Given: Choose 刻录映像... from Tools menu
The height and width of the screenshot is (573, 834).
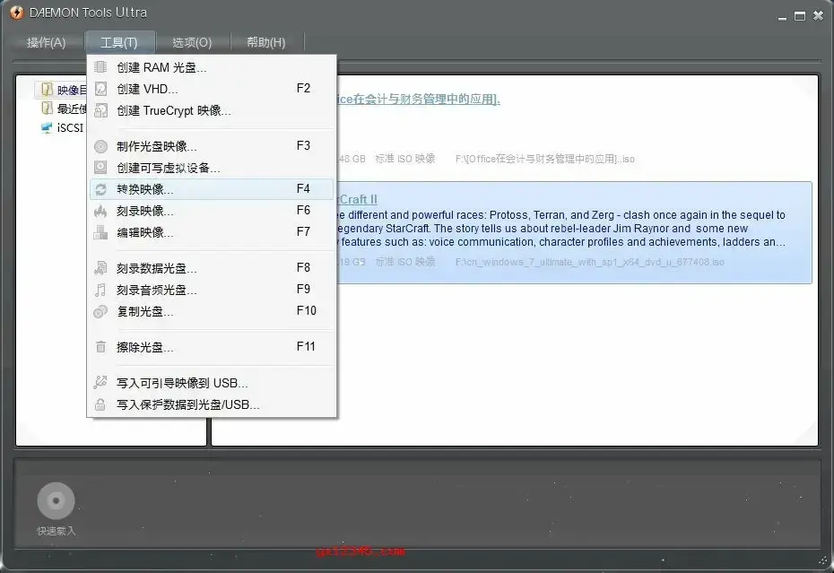Looking at the screenshot, I should tap(212, 211).
